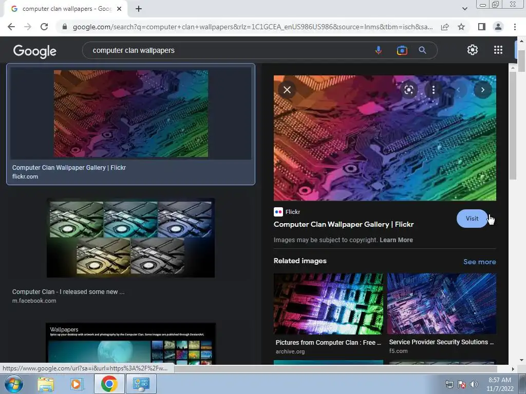Image resolution: width=526 pixels, height=394 pixels.
Task: Click the browser forward arrow
Action: 28,27
